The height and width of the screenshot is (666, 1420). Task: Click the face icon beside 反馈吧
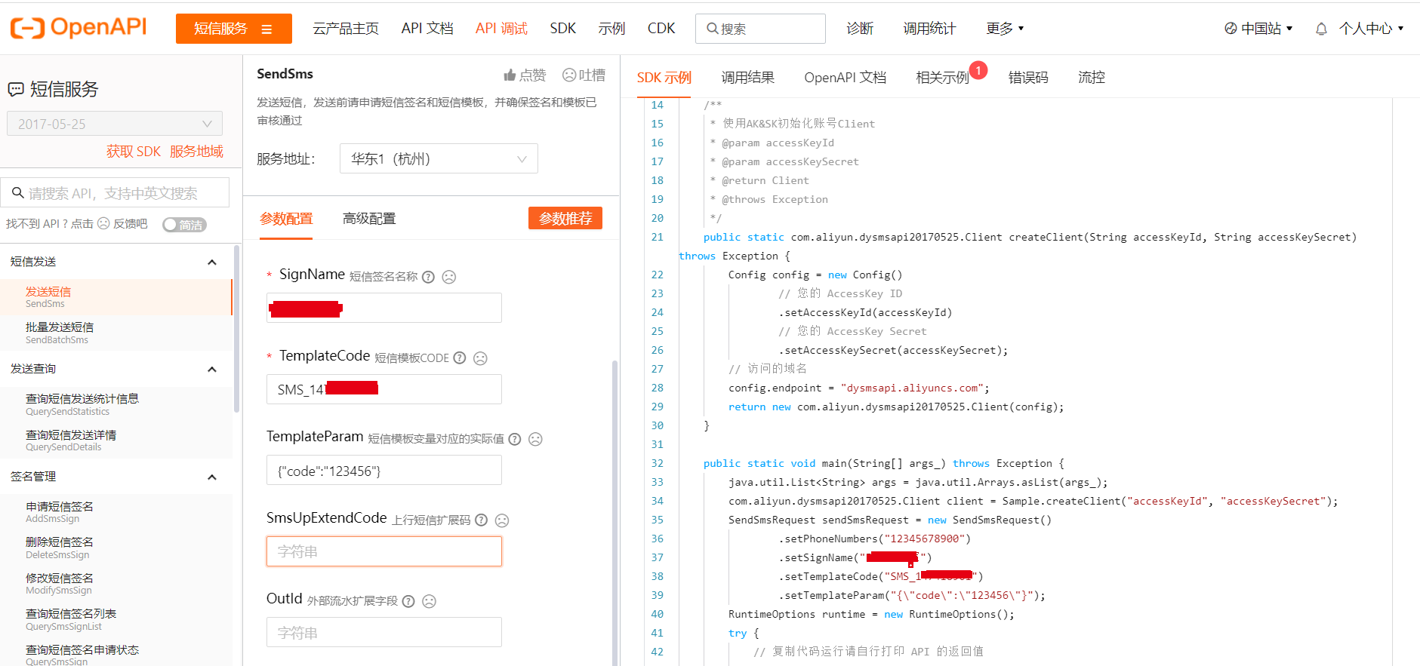[x=103, y=224]
